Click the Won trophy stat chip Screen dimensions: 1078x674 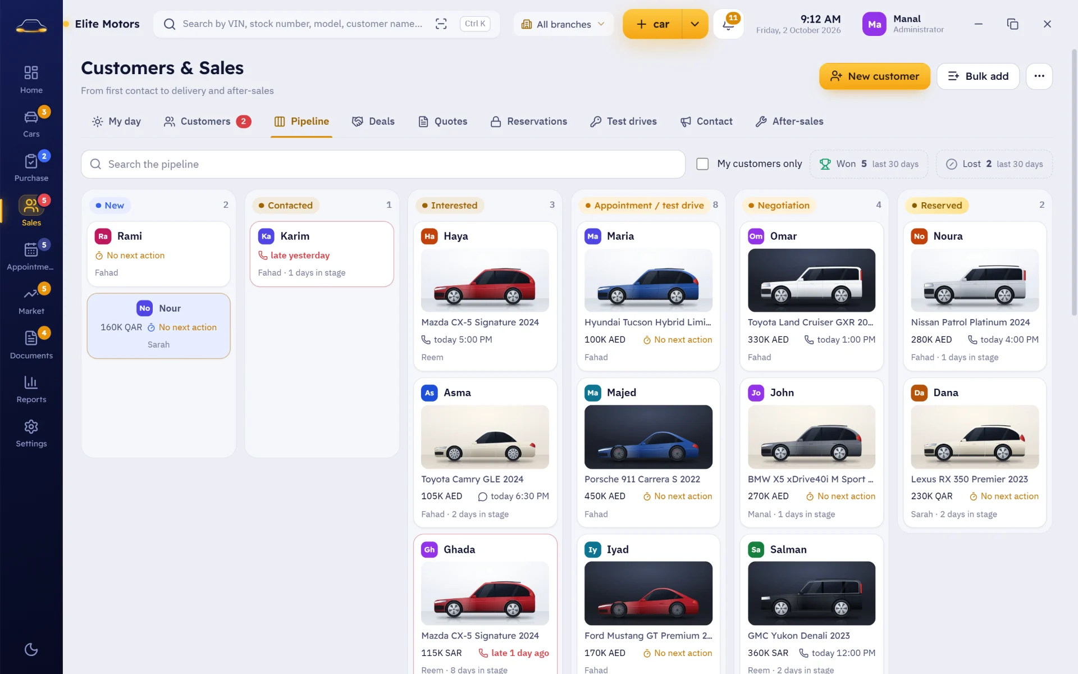click(869, 164)
